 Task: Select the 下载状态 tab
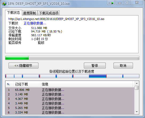(x=14, y=13)
